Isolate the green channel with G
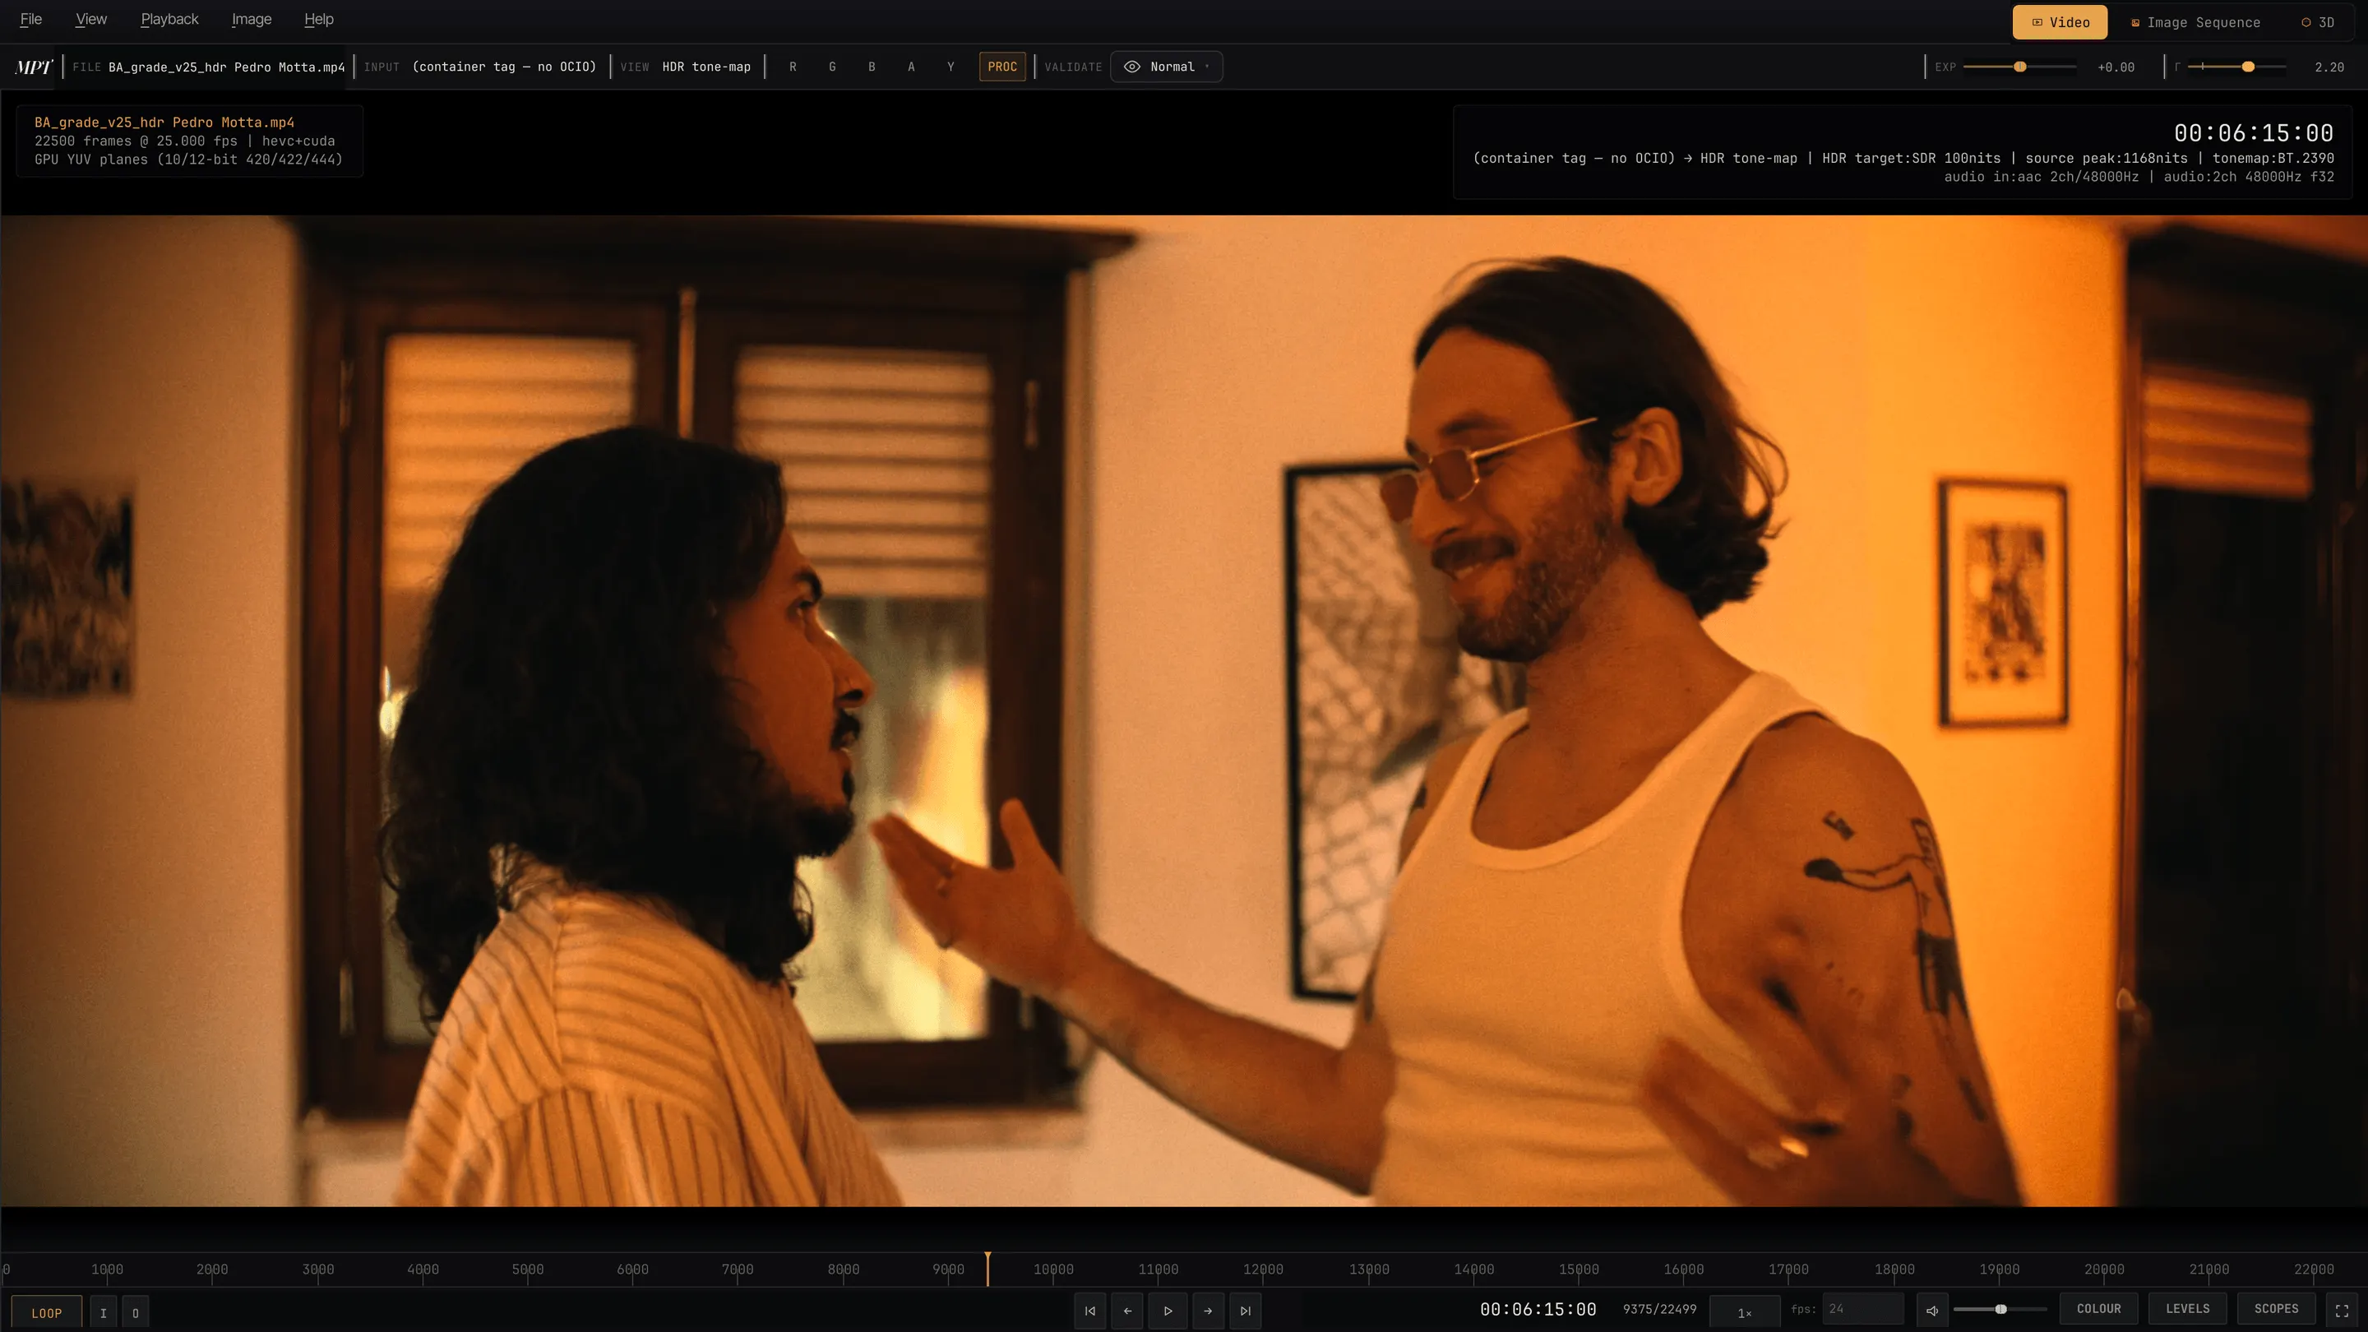 pos(832,66)
